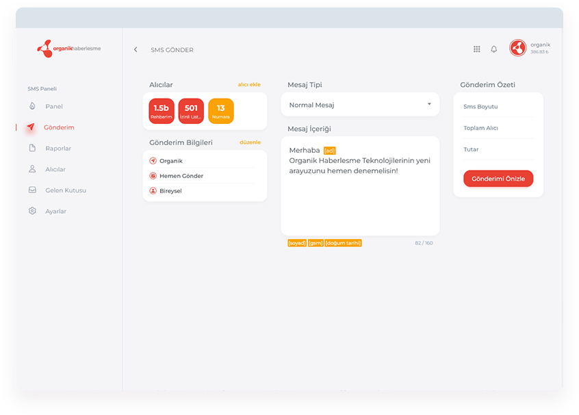Open the Normal Mesaj combo box
579x415 pixels.
click(359, 105)
